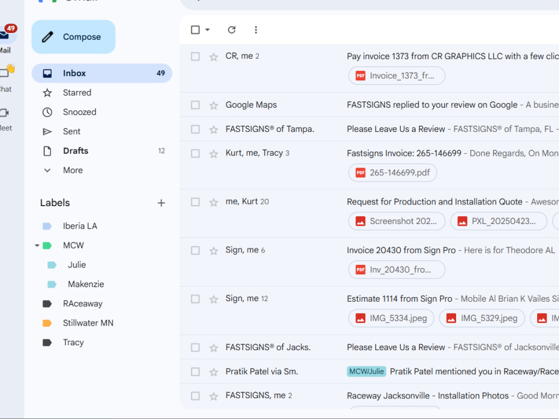Open the select-all dropdown arrow
This screenshot has height=419, width=559.
click(207, 30)
